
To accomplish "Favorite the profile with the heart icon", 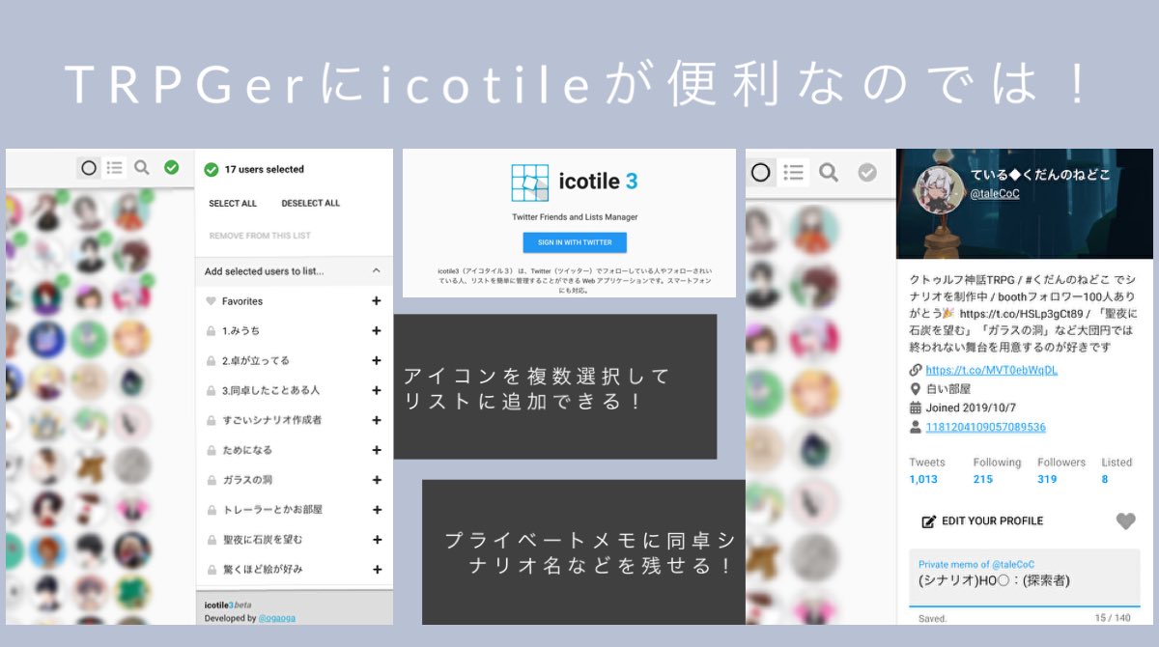I will 1126,521.
